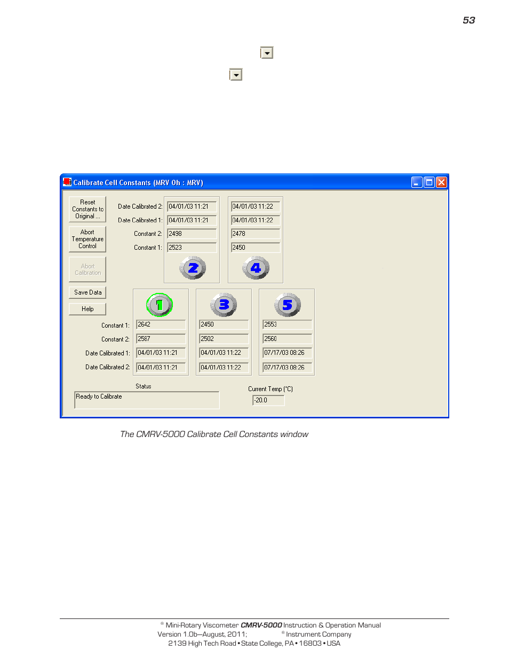The height and width of the screenshot is (659, 509).
Task: Open Help in the calibrate window
Action: [x=88, y=309]
